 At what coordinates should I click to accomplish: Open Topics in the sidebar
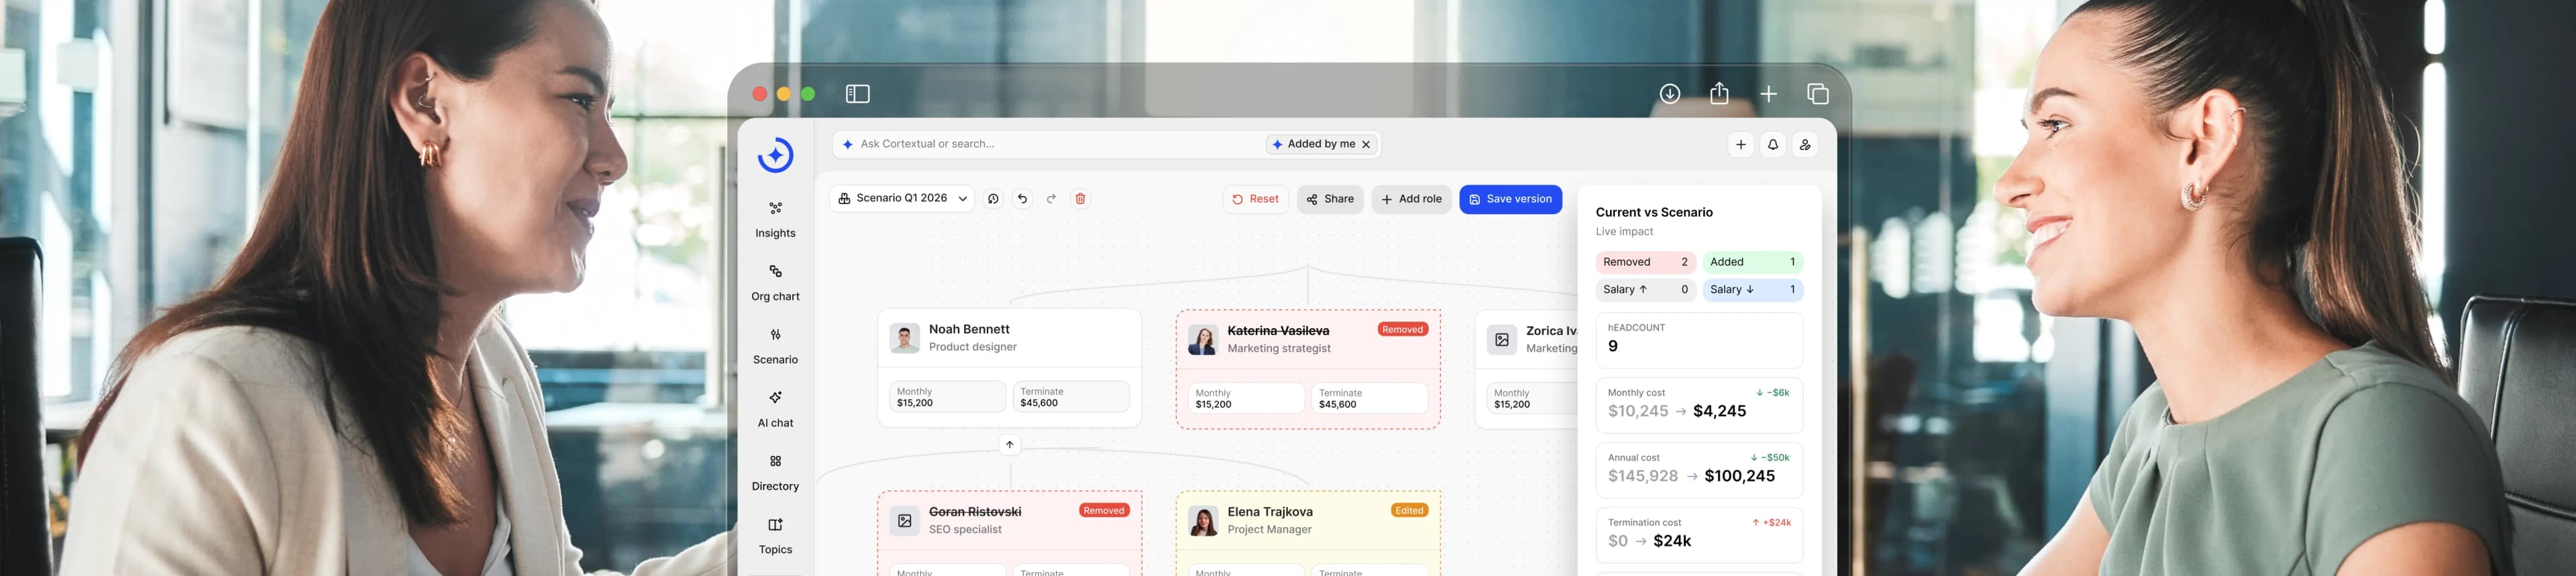point(775,536)
